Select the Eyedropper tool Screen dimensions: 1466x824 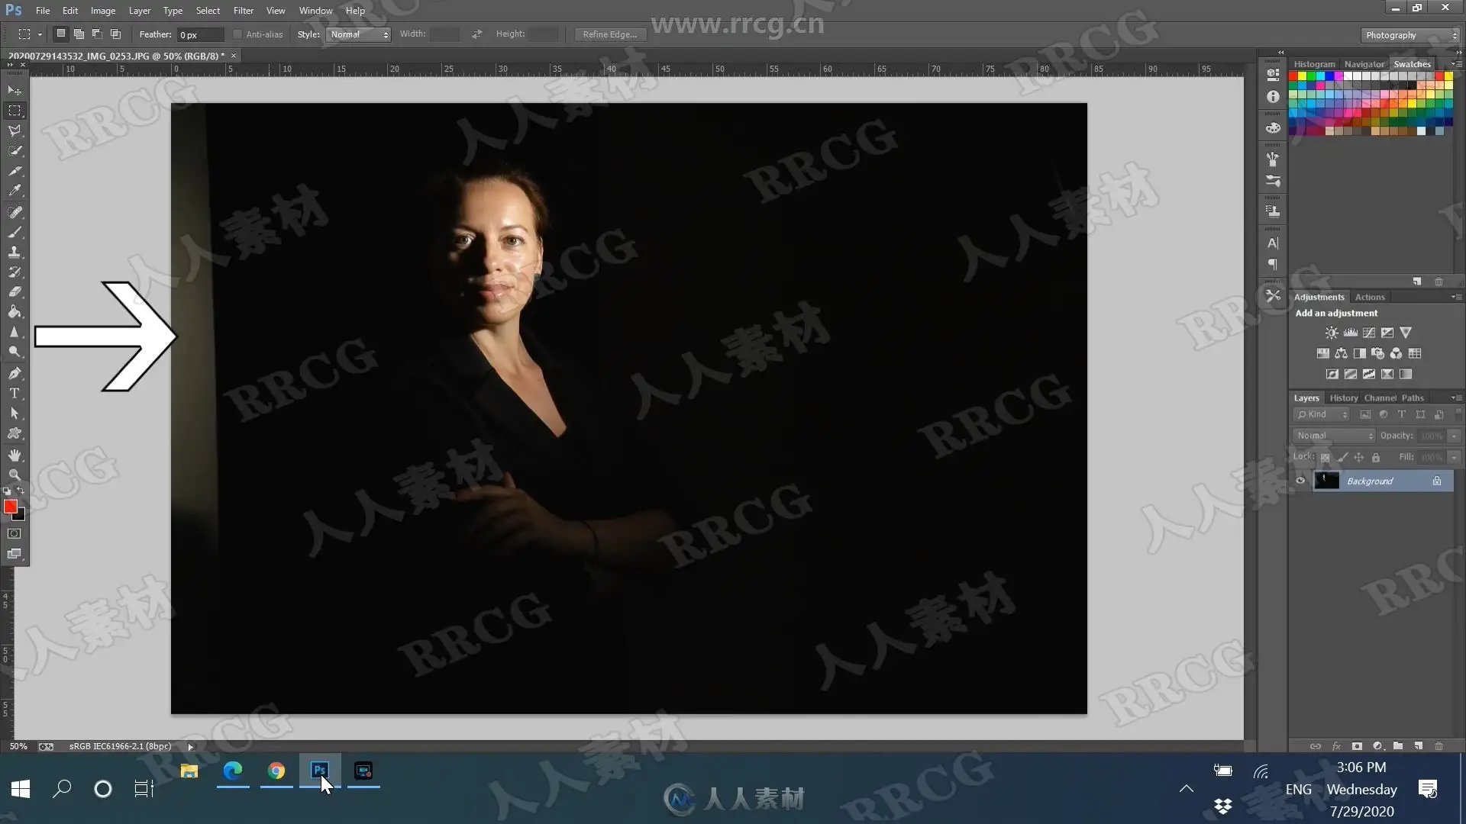click(15, 191)
